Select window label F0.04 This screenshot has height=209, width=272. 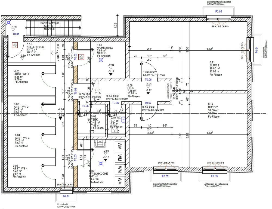click(256, 50)
